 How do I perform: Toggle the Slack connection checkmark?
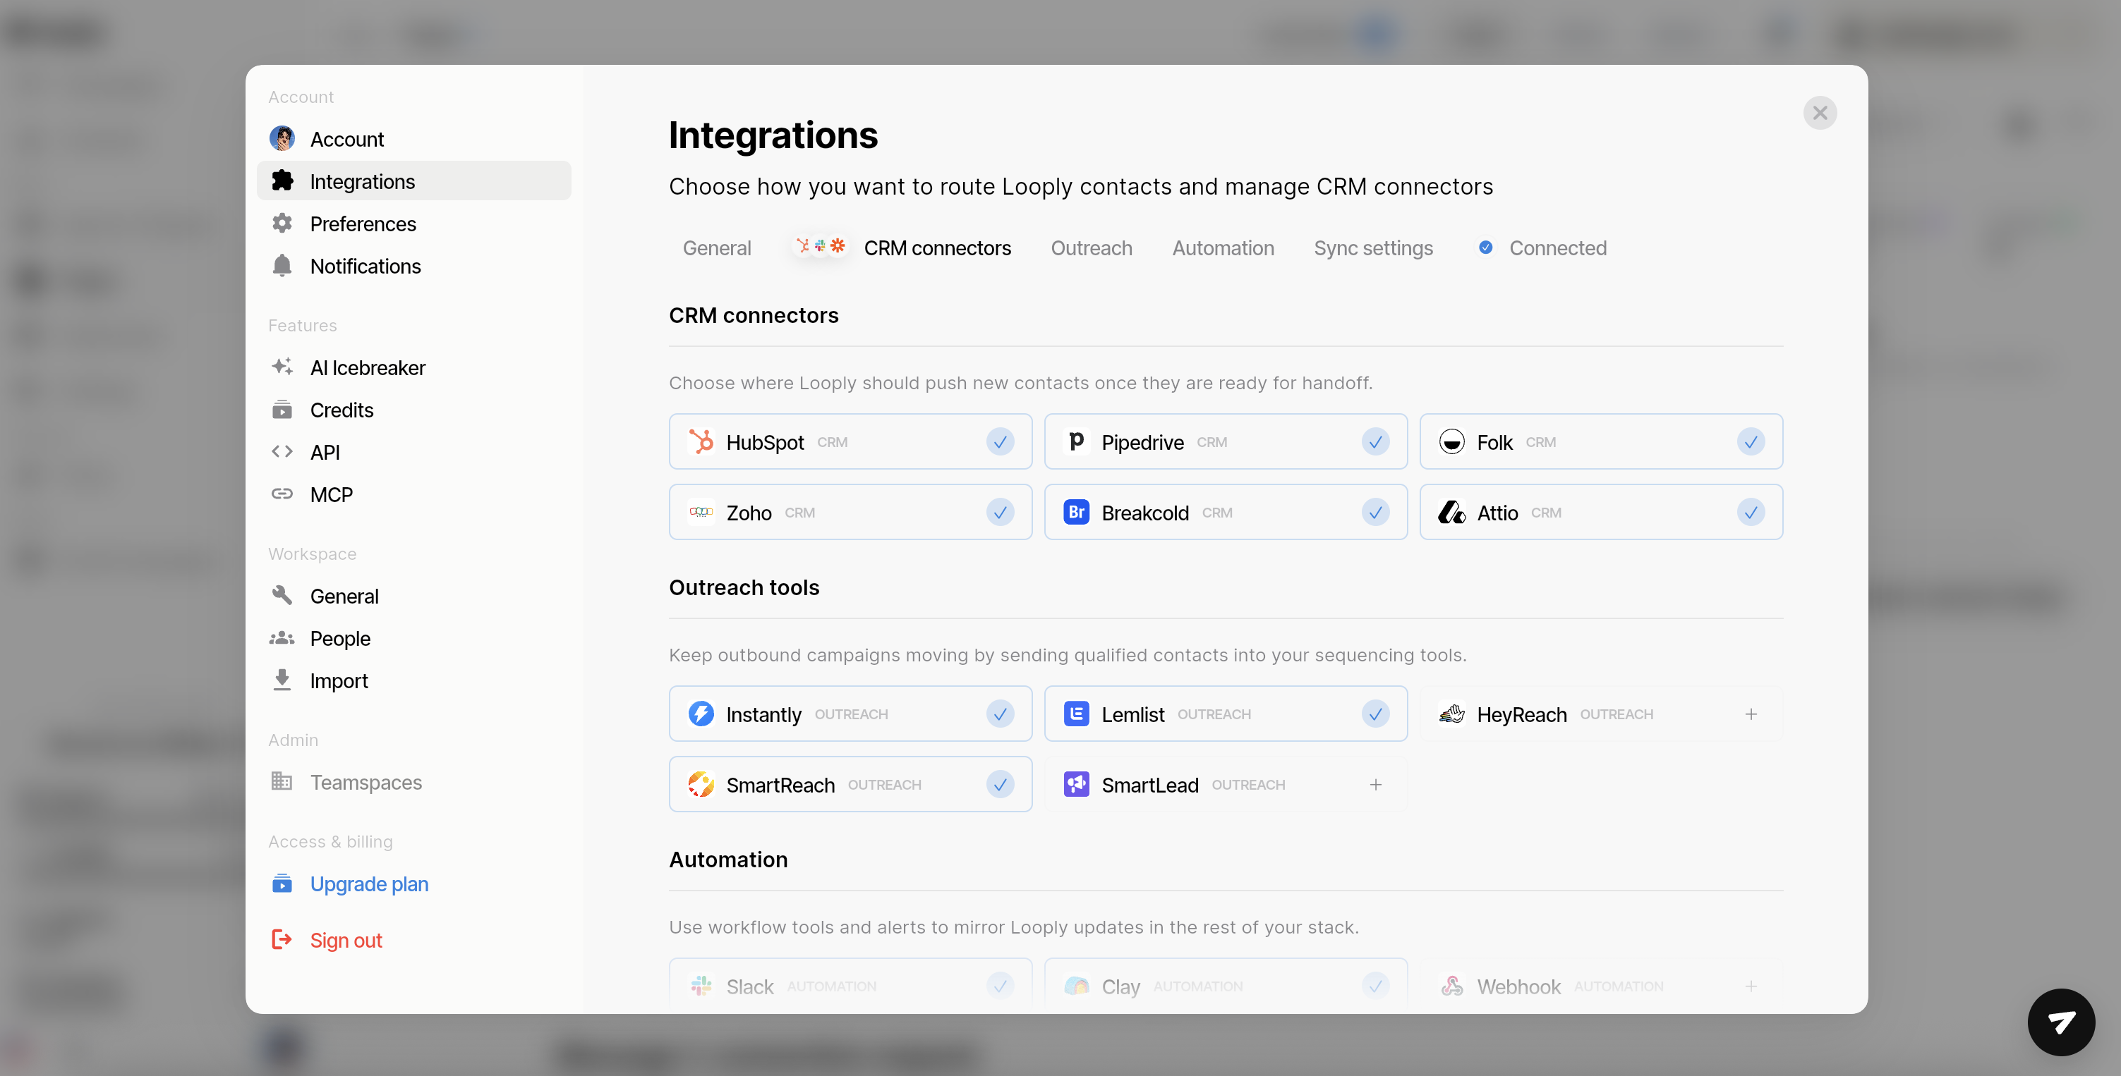pos(1001,986)
